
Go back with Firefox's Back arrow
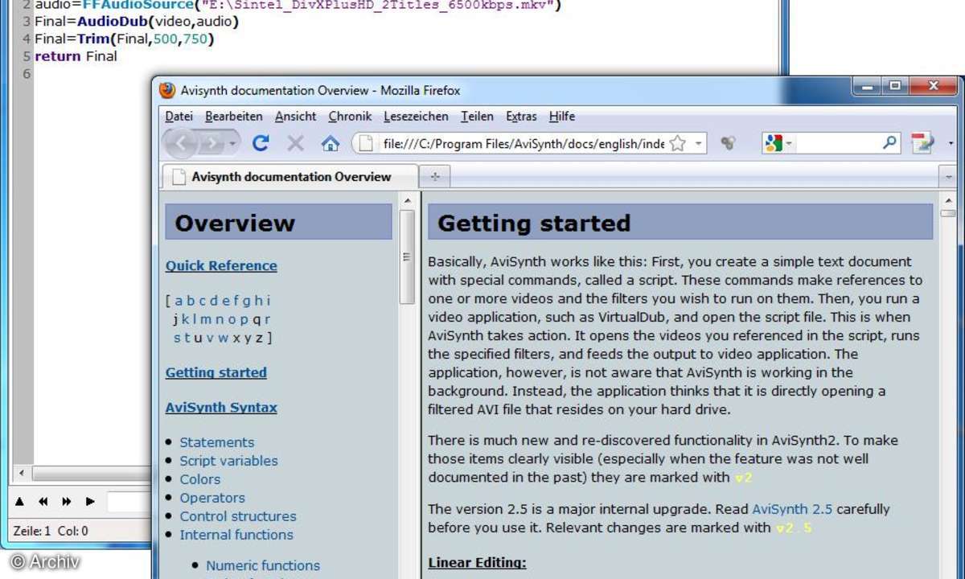point(182,143)
